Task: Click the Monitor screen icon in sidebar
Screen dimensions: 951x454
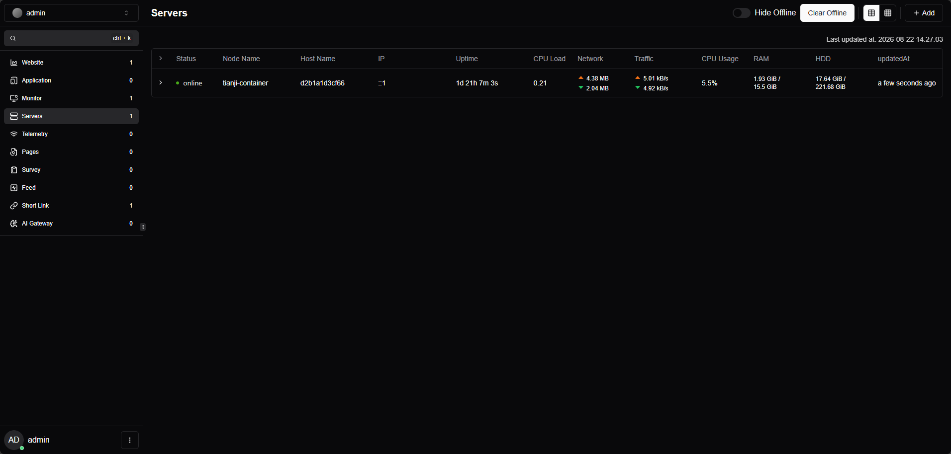Action: (14, 98)
